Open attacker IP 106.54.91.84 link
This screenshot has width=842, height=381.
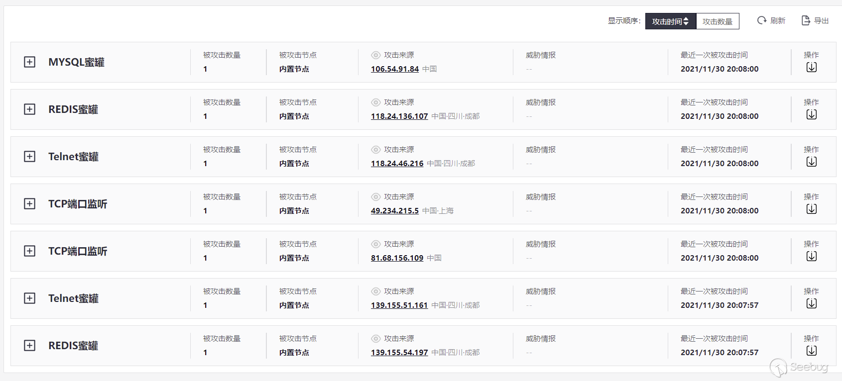(395, 69)
